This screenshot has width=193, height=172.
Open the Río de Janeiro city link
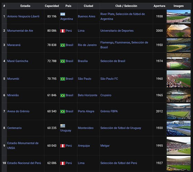[87, 45]
